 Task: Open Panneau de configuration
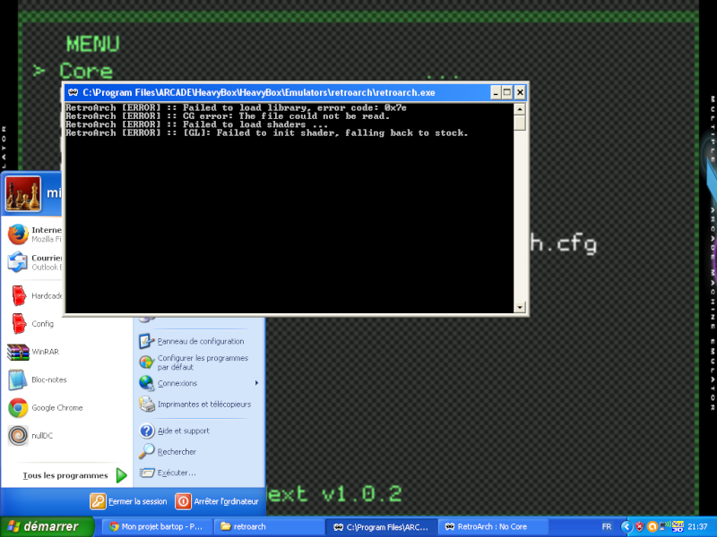pos(192,341)
